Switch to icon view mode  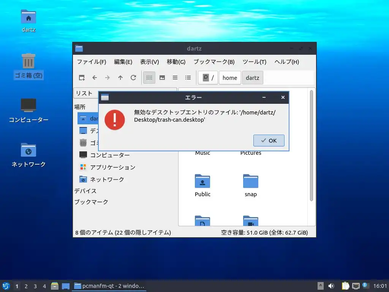(149, 78)
